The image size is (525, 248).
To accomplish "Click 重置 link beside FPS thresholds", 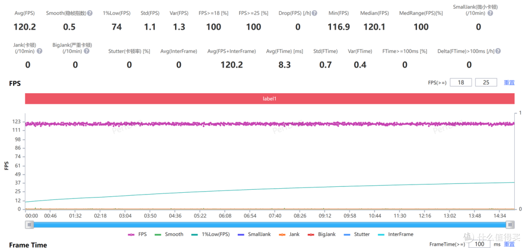I will 509,83.
